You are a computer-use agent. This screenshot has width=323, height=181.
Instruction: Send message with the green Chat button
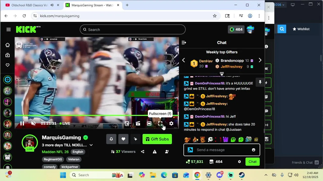[253, 162]
